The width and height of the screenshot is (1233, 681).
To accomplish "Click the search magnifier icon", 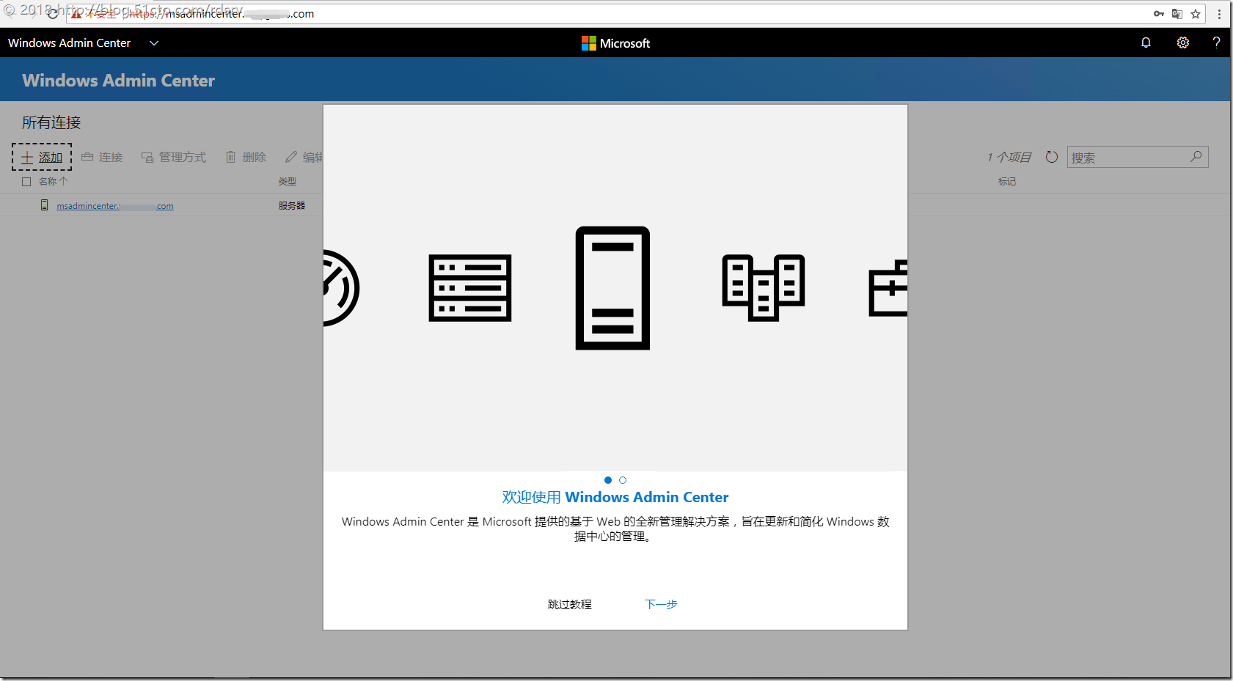I will (x=1196, y=156).
